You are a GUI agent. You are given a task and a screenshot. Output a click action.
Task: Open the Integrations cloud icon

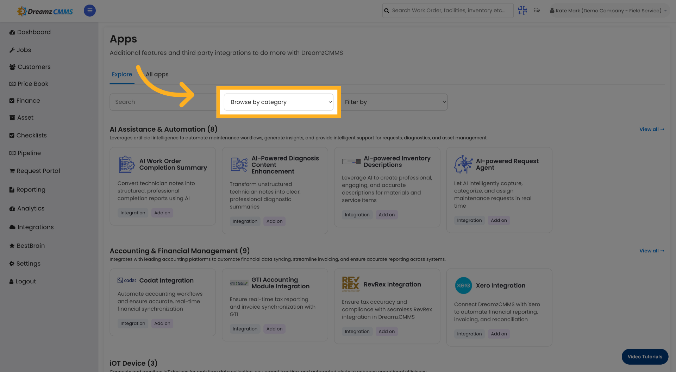[12, 227]
